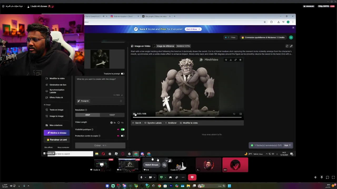Click the Créer generate button
This screenshot has width=337, height=189.
pyautogui.click(x=100, y=145)
